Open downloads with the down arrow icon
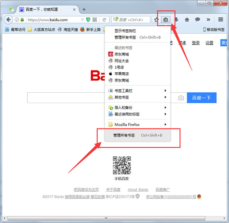Viewport: 229px width, 223px height. click(x=176, y=20)
